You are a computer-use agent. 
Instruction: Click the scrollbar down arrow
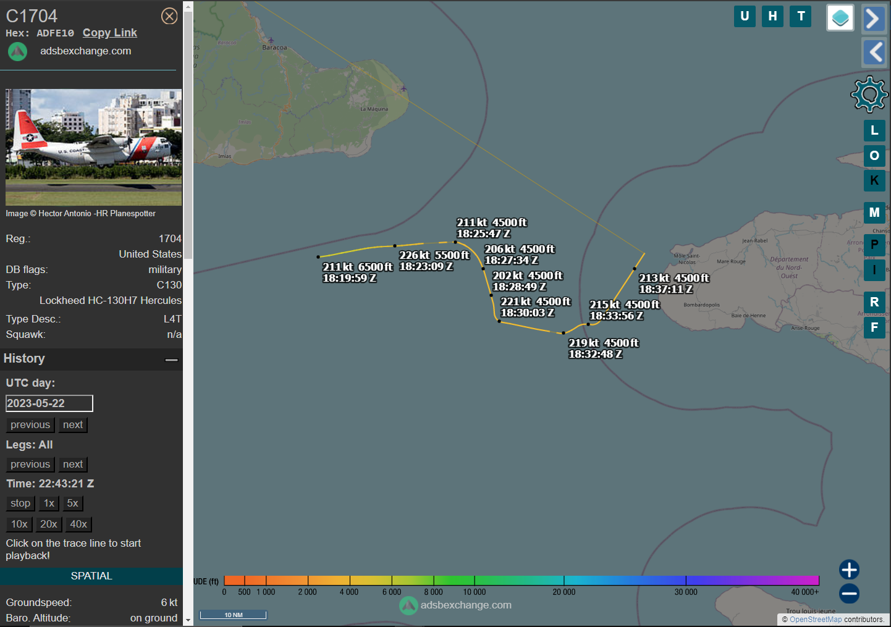point(188,620)
